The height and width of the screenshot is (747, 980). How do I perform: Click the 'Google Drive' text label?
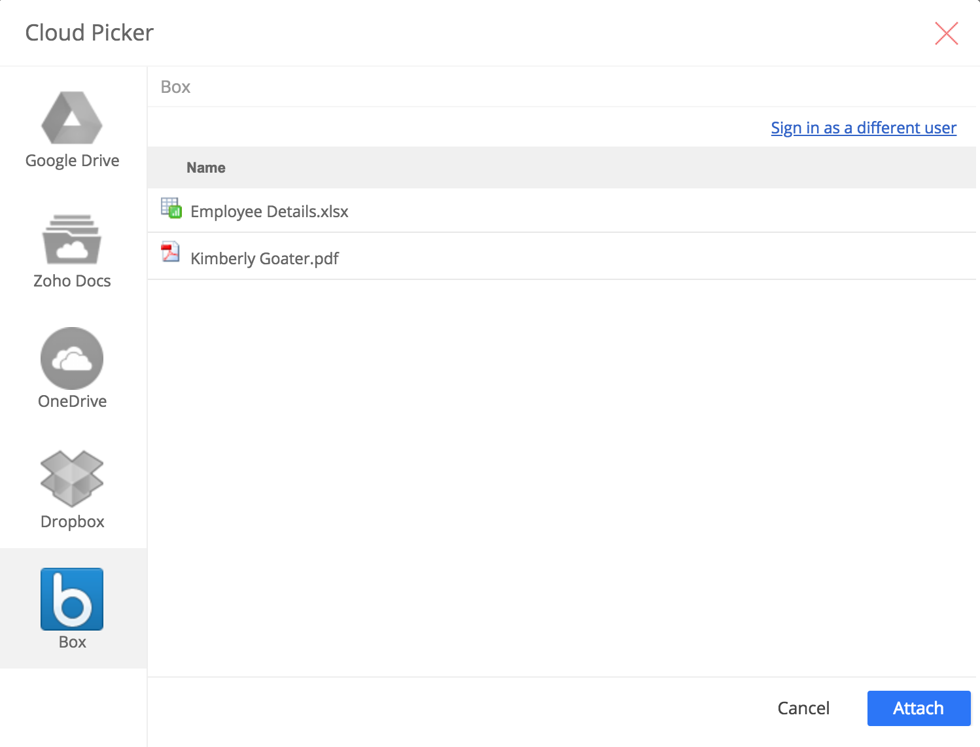pos(72,161)
